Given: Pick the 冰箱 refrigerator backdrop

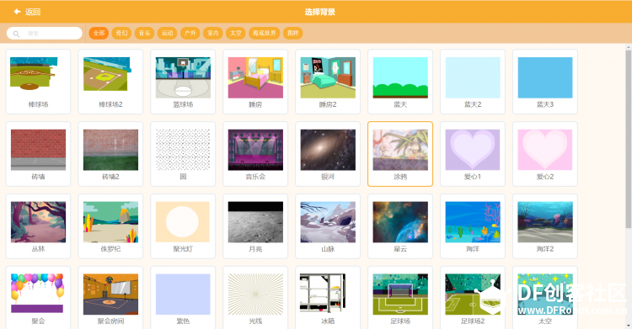Looking at the screenshot, I should click(x=328, y=298).
